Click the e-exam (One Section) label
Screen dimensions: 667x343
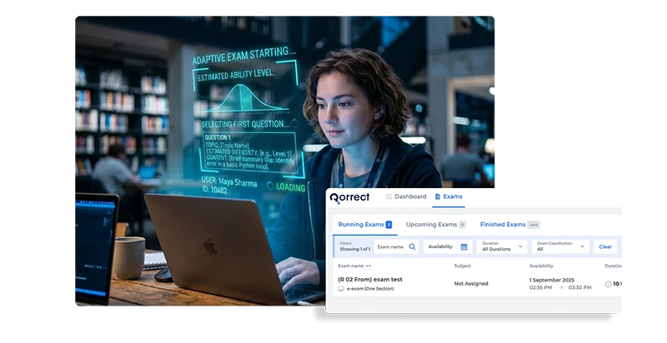tap(370, 289)
